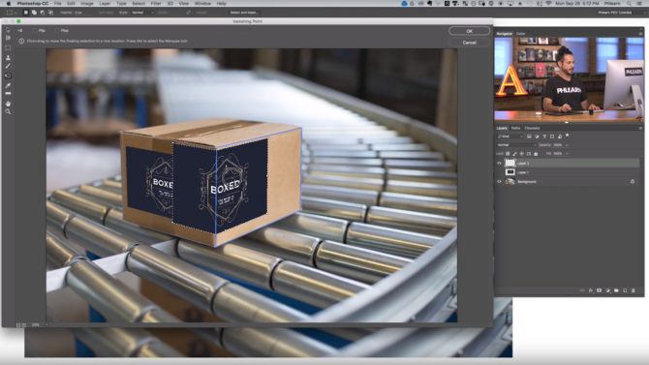This screenshot has height=365, width=649.
Task: Select the Transform tool in Vanishing Point
Action: tap(8, 76)
